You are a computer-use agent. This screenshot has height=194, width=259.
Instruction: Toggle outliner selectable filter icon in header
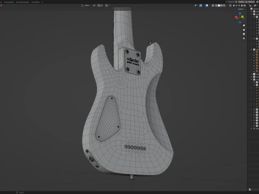coord(239,5)
